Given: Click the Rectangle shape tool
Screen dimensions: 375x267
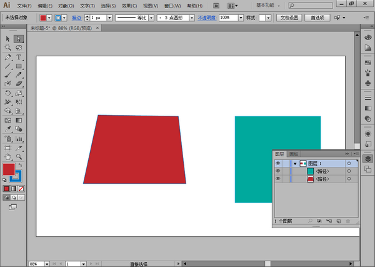Looking at the screenshot, I should click(x=19, y=66).
